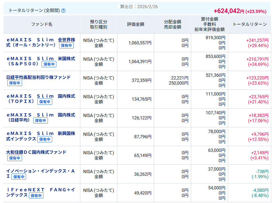Click the 521,360円 purchase amount
Image resolution: width=272 pixels, height=203 pixels.
click(x=216, y=75)
